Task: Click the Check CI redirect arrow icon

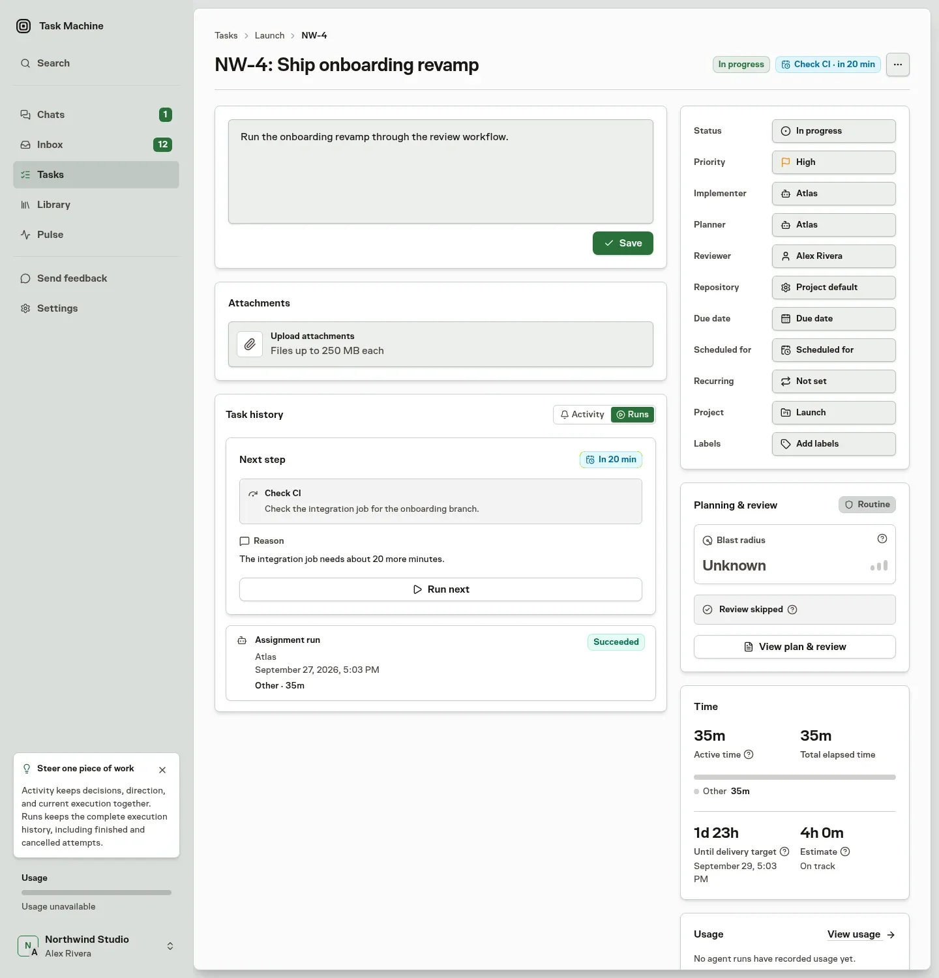Action: (x=253, y=494)
